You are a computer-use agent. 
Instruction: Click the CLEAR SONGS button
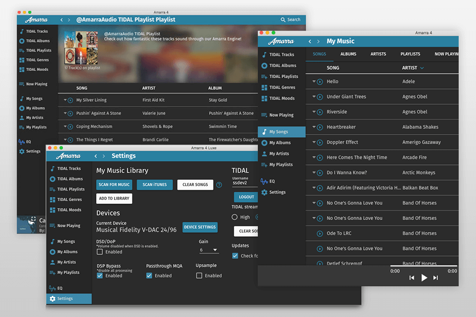pyautogui.click(x=195, y=184)
